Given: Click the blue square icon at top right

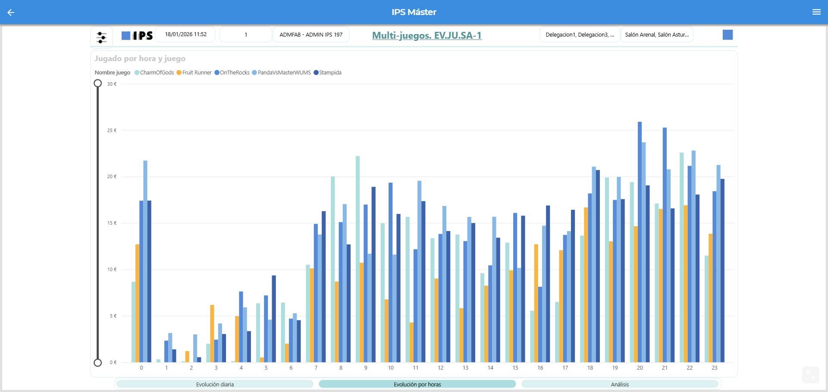Looking at the screenshot, I should tap(727, 35).
